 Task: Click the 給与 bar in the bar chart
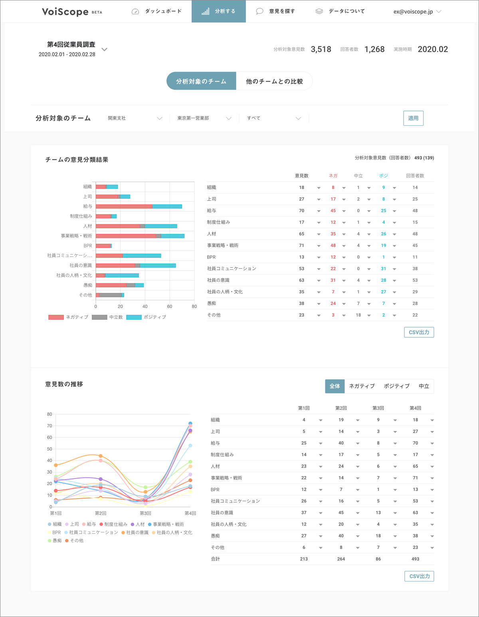(139, 206)
